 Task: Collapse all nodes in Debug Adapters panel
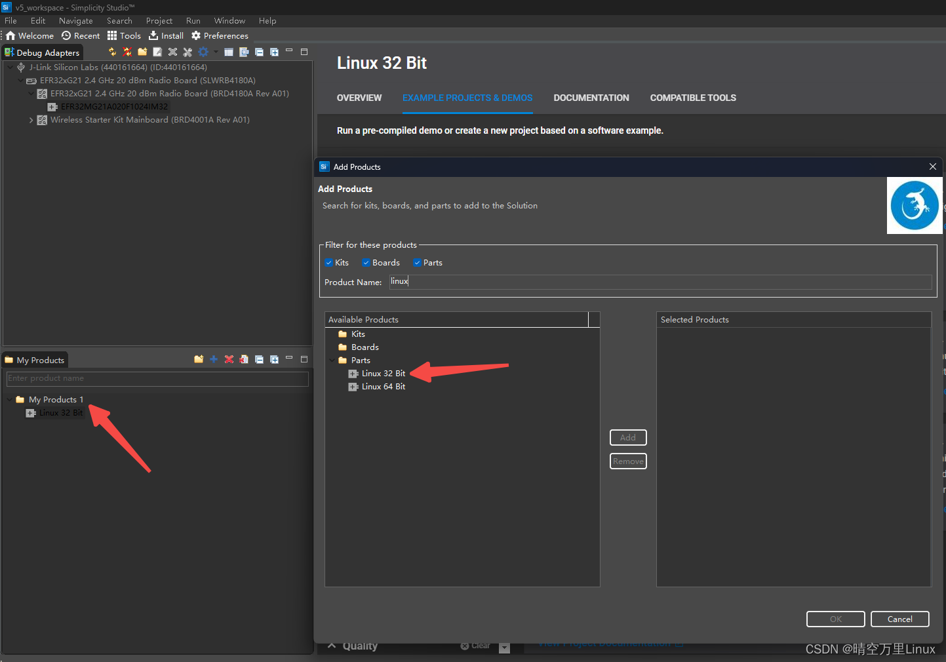point(259,52)
